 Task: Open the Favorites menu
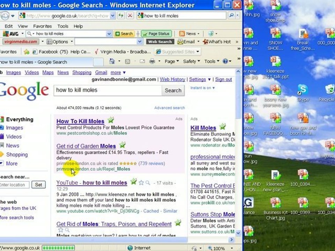pyautogui.click(x=42, y=26)
